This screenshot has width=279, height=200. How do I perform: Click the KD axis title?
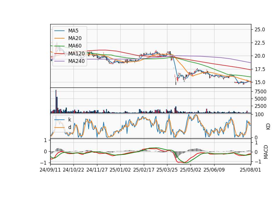[268, 127]
